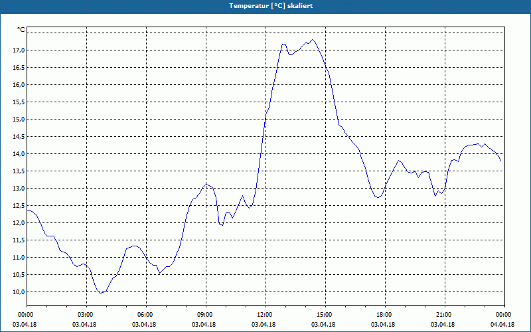Click the 06:00 time axis label
Image resolution: width=531 pixels, height=332 pixels.
pos(146,315)
